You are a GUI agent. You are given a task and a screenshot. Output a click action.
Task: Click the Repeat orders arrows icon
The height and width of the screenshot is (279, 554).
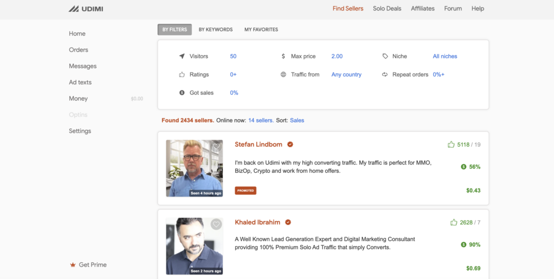point(385,75)
